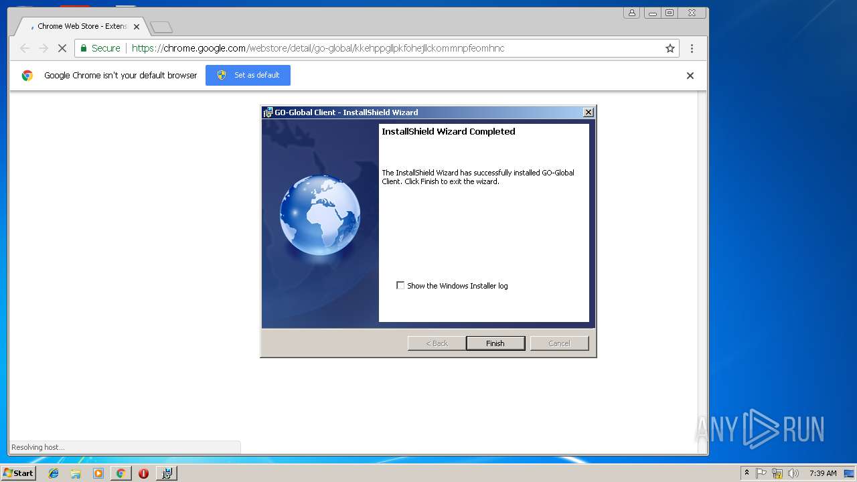Switch to Chrome in the taskbar

[121, 473]
